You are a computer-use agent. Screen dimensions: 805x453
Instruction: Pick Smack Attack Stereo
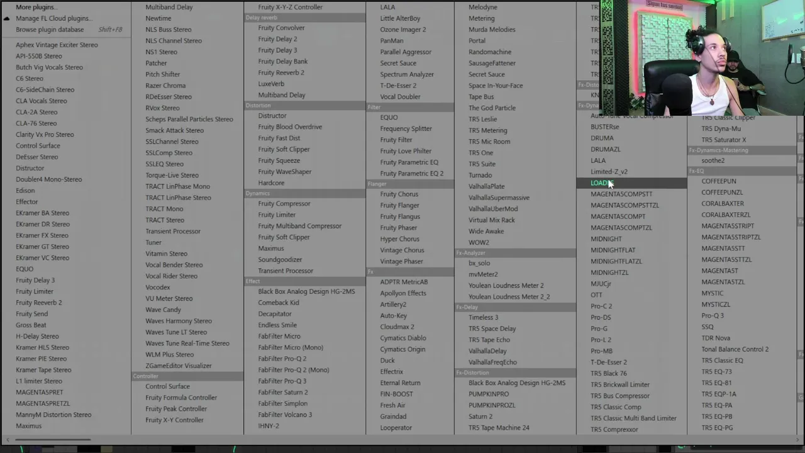tap(174, 130)
